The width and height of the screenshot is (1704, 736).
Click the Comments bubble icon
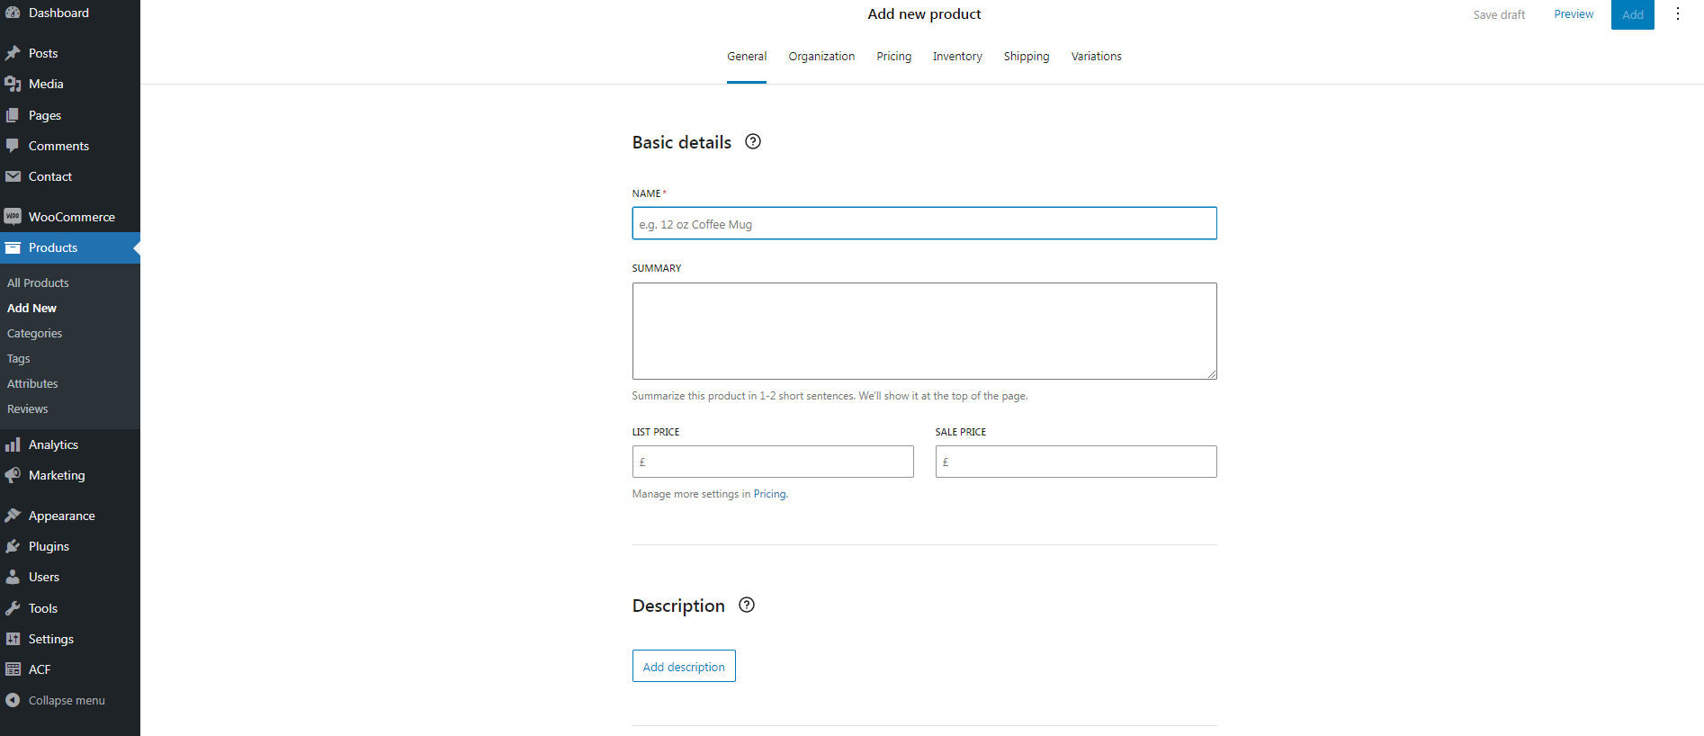coord(13,146)
